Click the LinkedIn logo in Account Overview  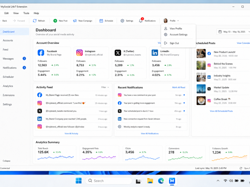[155, 53]
